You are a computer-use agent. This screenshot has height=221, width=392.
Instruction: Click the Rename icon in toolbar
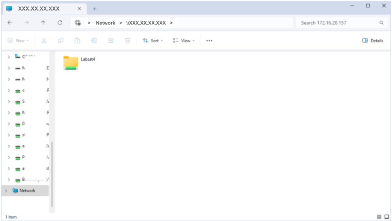94,40
